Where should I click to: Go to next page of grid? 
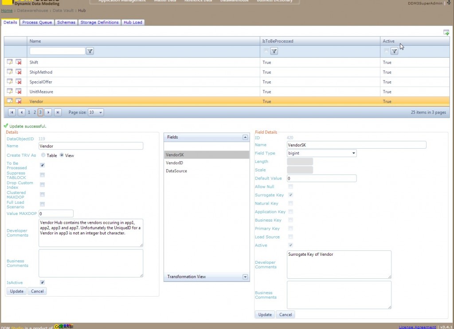pyautogui.click(x=48, y=112)
